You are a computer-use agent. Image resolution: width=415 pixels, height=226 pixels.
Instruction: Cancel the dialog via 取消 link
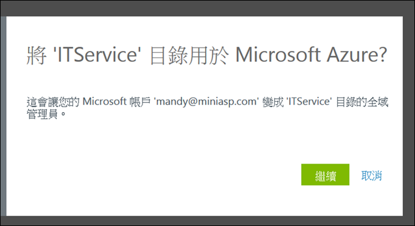(371, 176)
